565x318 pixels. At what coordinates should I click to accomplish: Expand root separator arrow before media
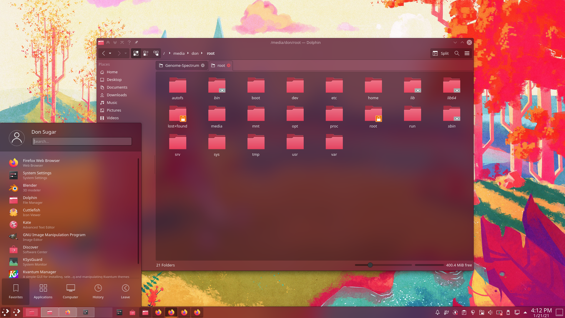[x=170, y=53]
